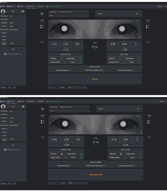Select Positive radio option in Myopia-result window

[x=62, y=183]
